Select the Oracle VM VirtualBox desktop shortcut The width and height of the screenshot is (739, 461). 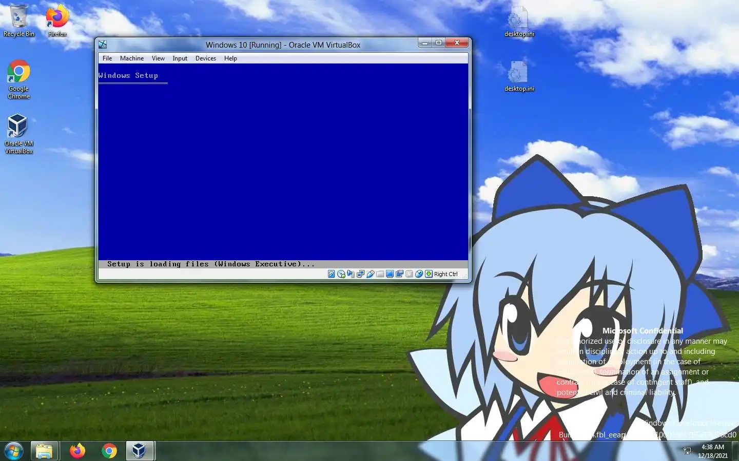point(19,134)
